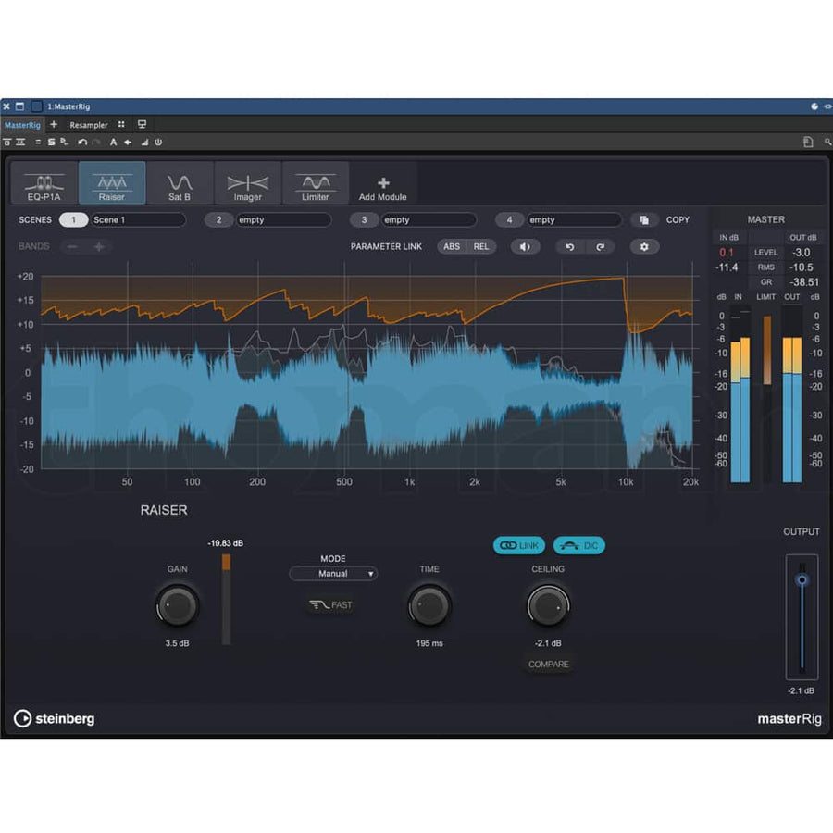The width and height of the screenshot is (833, 833).
Task: Toggle the COMPARE button
Action: (x=548, y=665)
